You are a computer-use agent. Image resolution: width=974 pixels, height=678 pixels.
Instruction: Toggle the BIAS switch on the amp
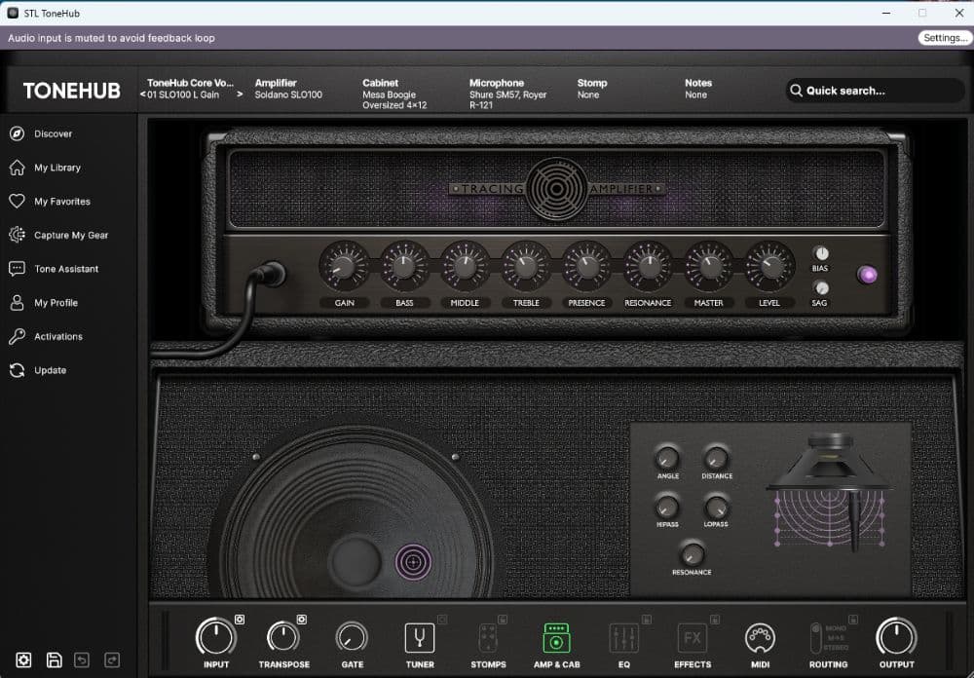tap(821, 255)
